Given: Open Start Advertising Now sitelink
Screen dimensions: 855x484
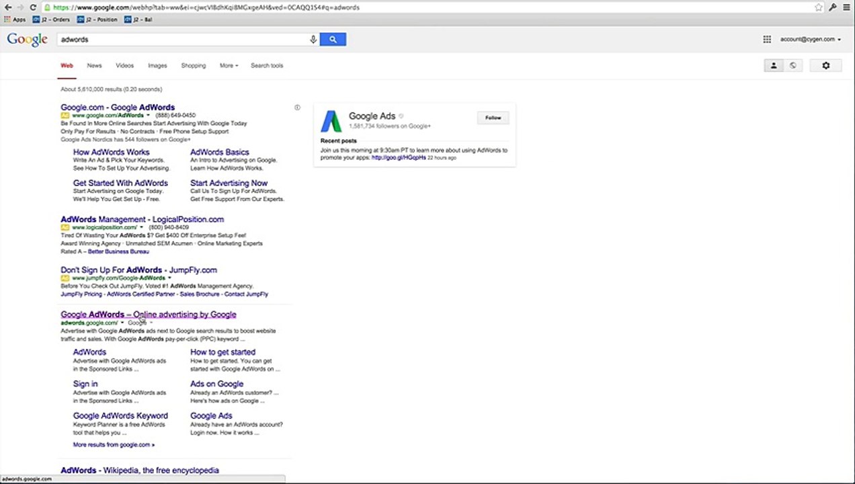Looking at the screenshot, I should tap(229, 183).
